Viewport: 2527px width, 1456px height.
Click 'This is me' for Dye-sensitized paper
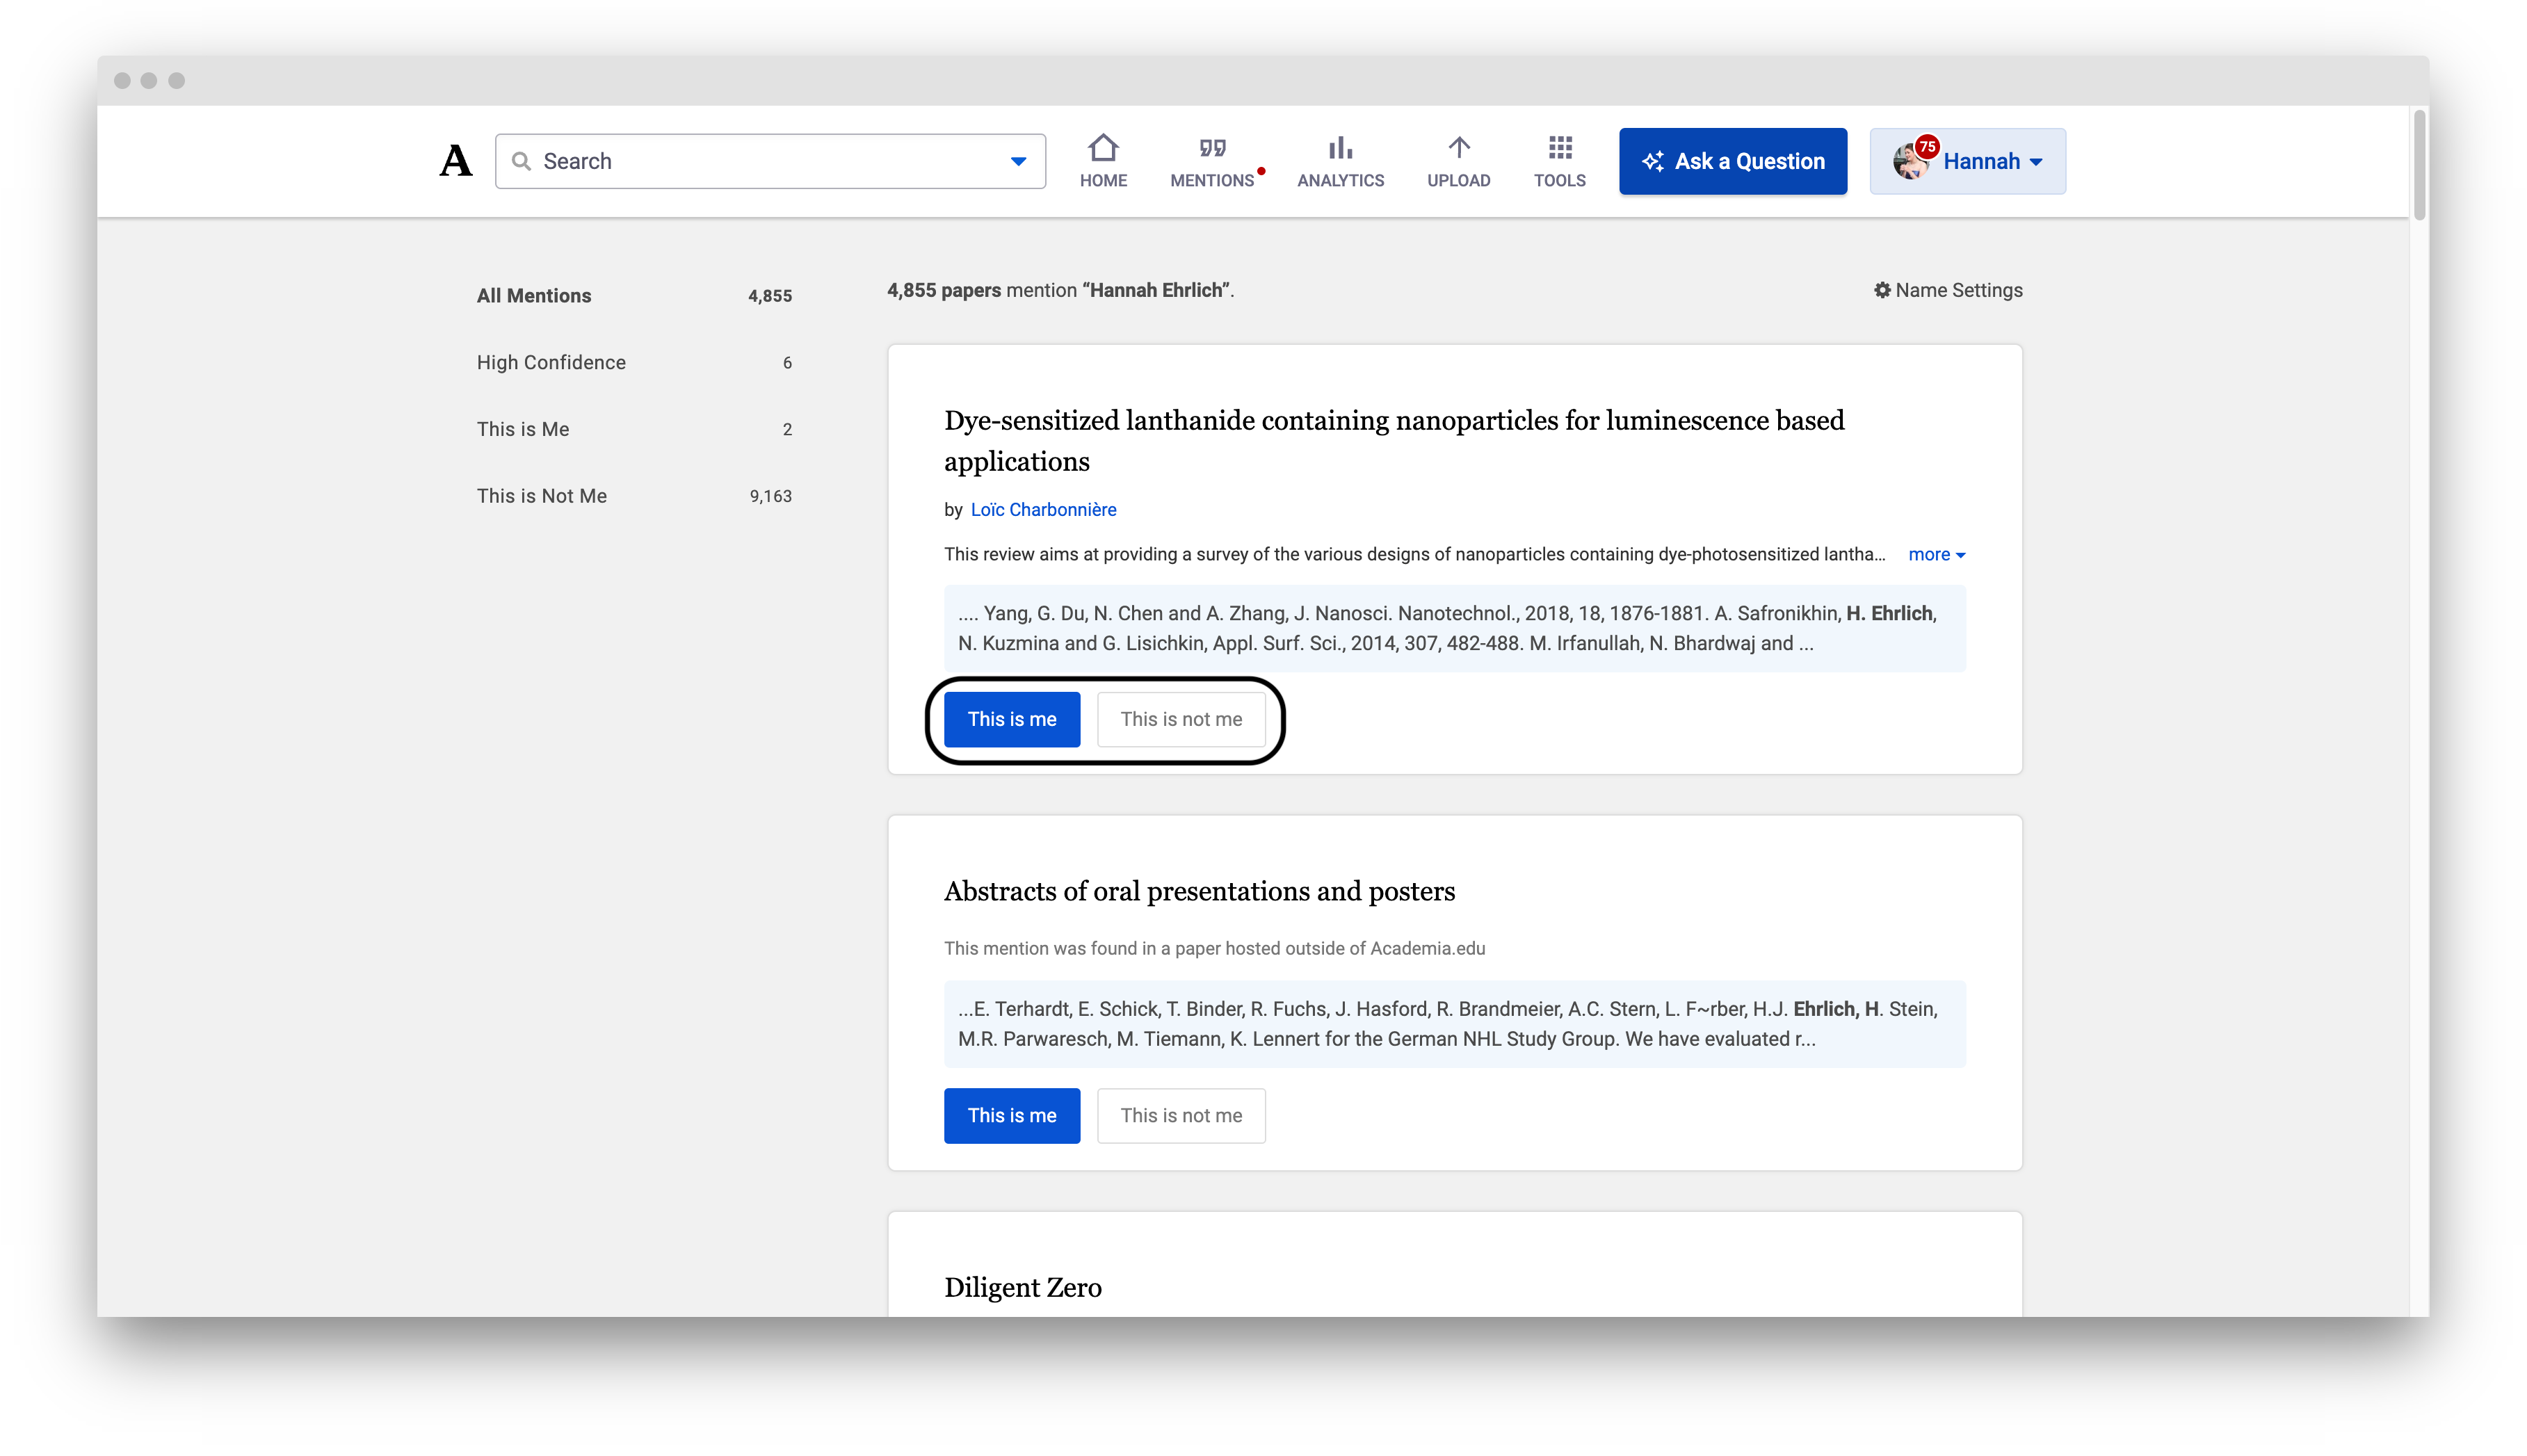pos(1011,719)
